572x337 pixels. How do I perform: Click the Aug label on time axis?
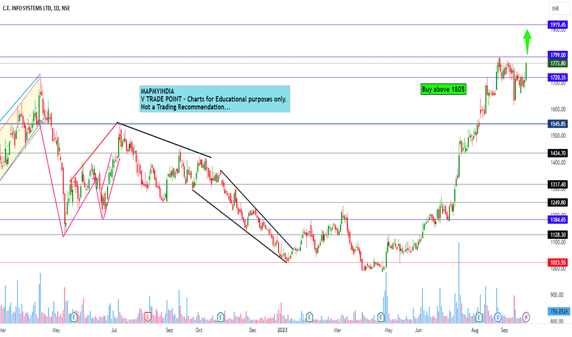tap(474, 330)
